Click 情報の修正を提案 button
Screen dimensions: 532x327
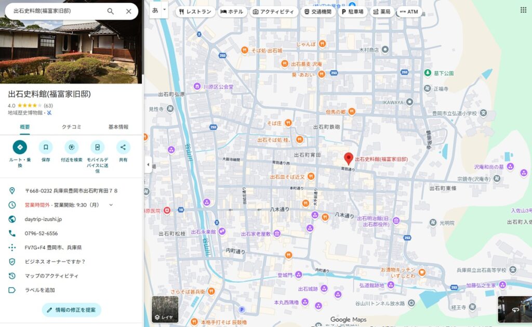click(x=72, y=310)
